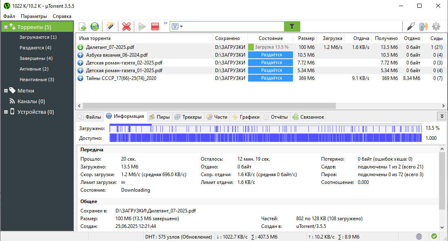Click seeding icon of Азбука вязания_06-2024.pdf
The height and width of the screenshot is (241, 448).
[x=80, y=55]
